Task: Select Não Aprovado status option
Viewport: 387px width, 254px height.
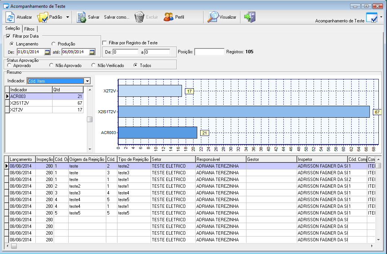Action: click(51, 66)
